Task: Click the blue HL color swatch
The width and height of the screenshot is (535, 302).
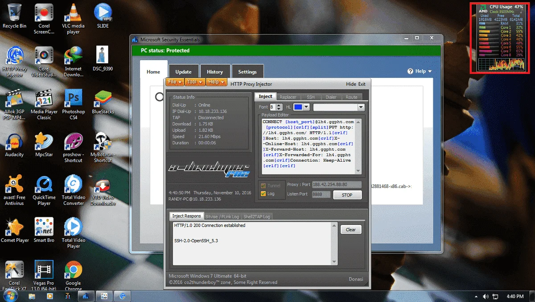Action: point(298,107)
